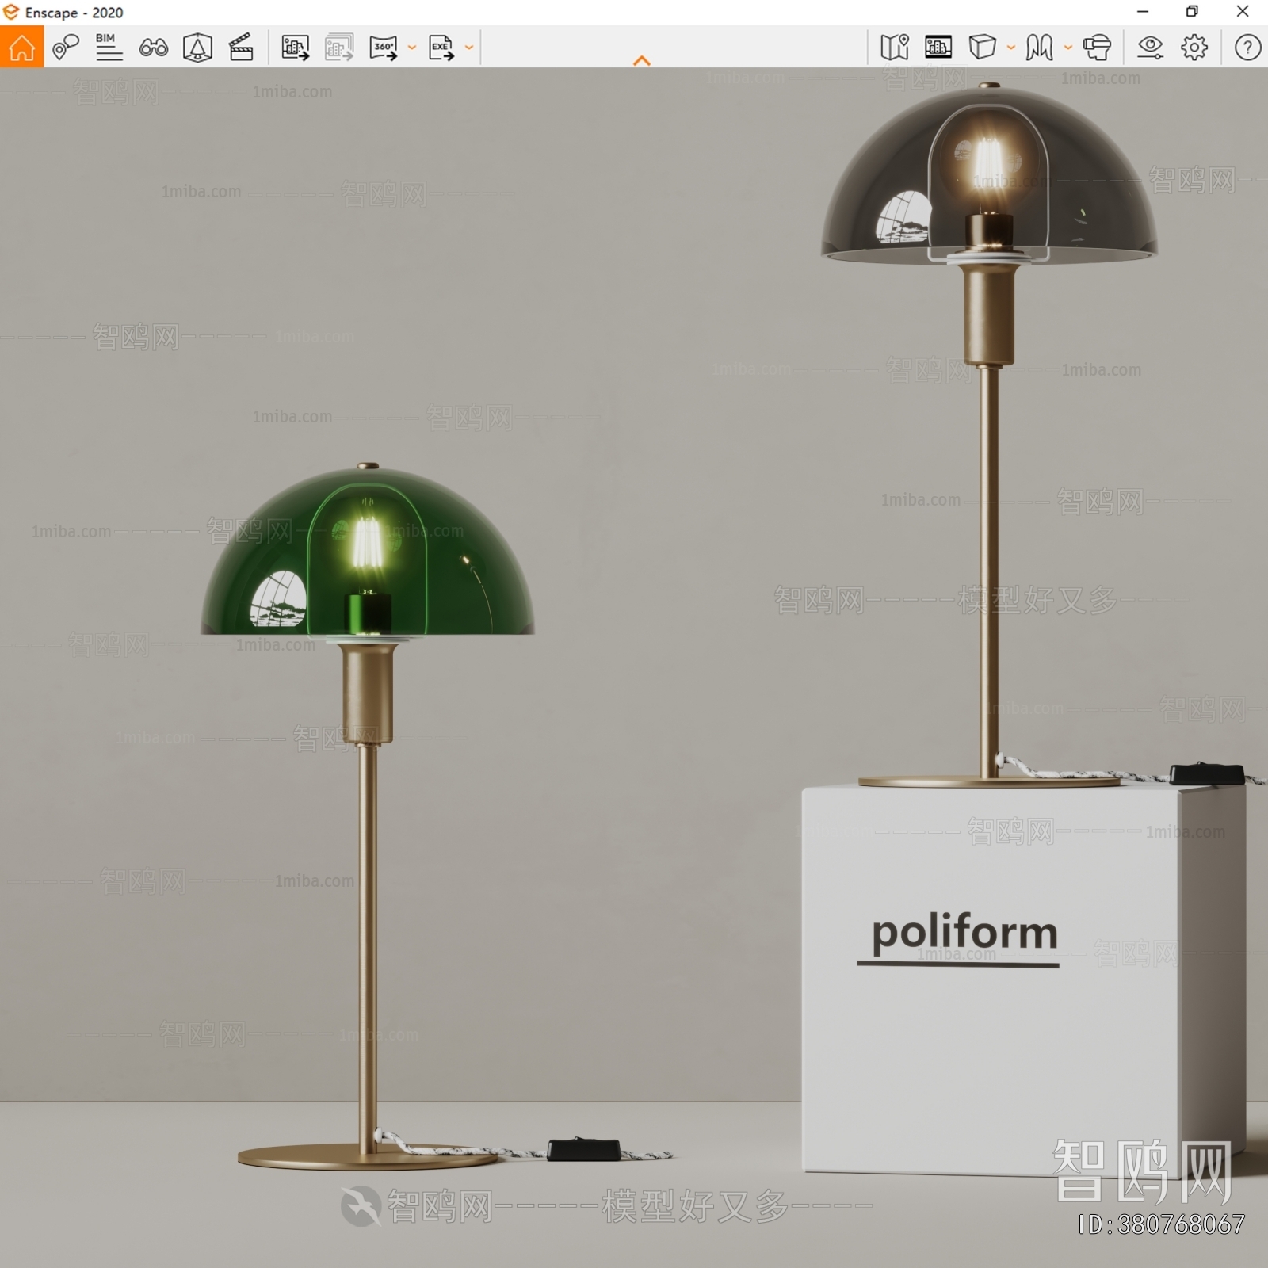Screen dimensions: 1268x1268
Task: Open the general Settings gear icon
Action: [x=1194, y=48]
